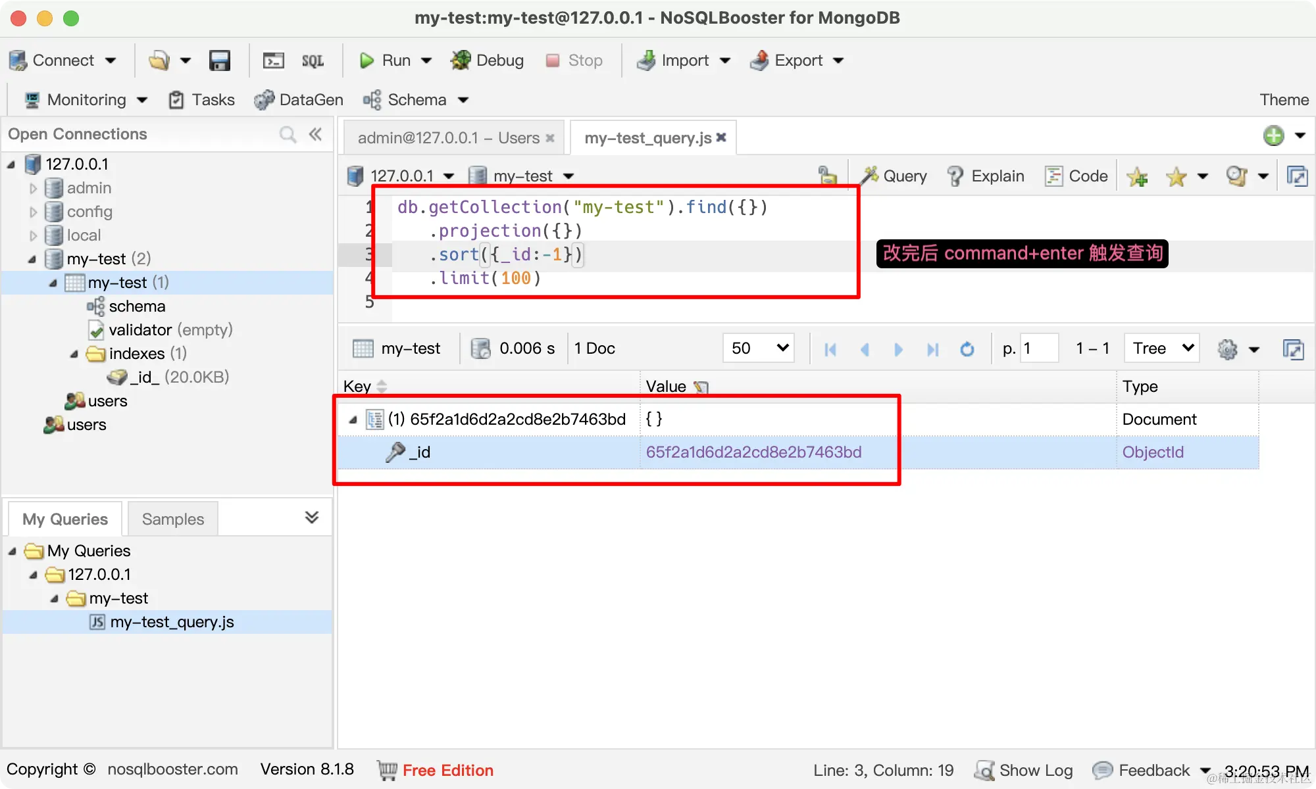Switch to admin@127.0.0.1 Users tab
This screenshot has width=1316, height=789.
click(449, 138)
